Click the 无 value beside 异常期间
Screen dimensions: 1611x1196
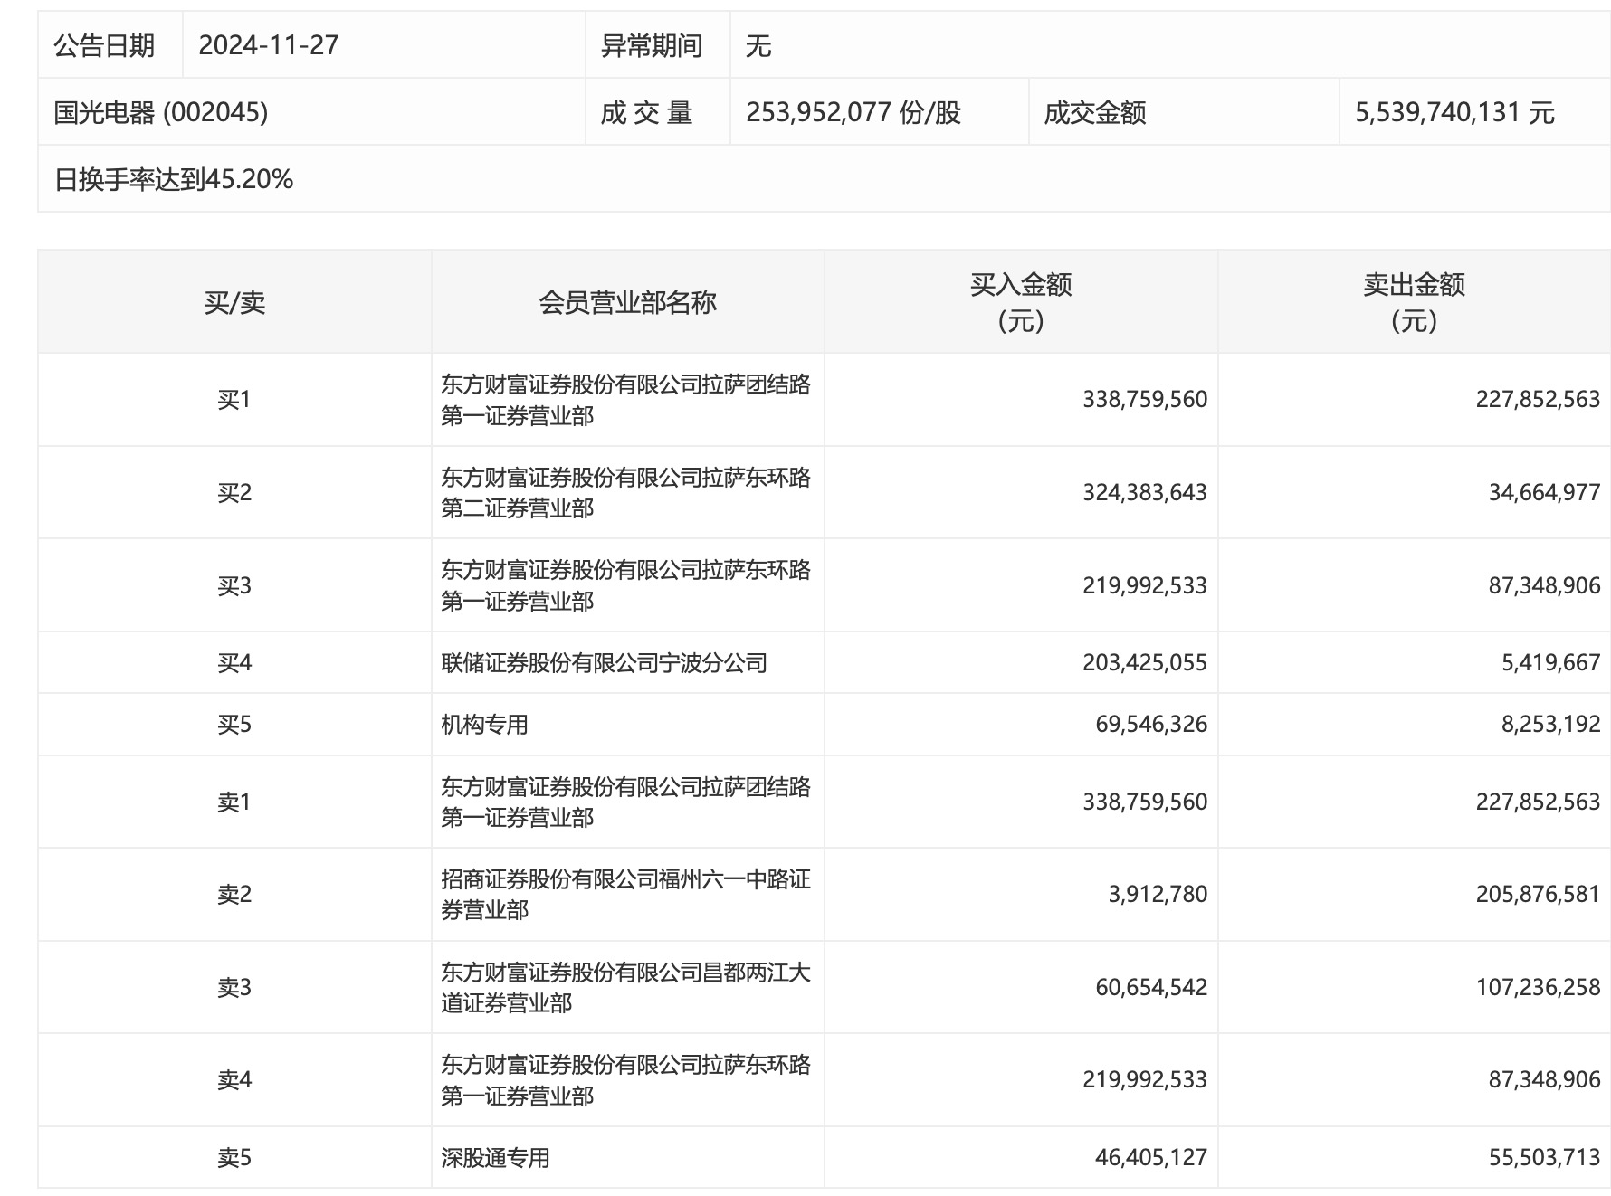click(x=758, y=45)
